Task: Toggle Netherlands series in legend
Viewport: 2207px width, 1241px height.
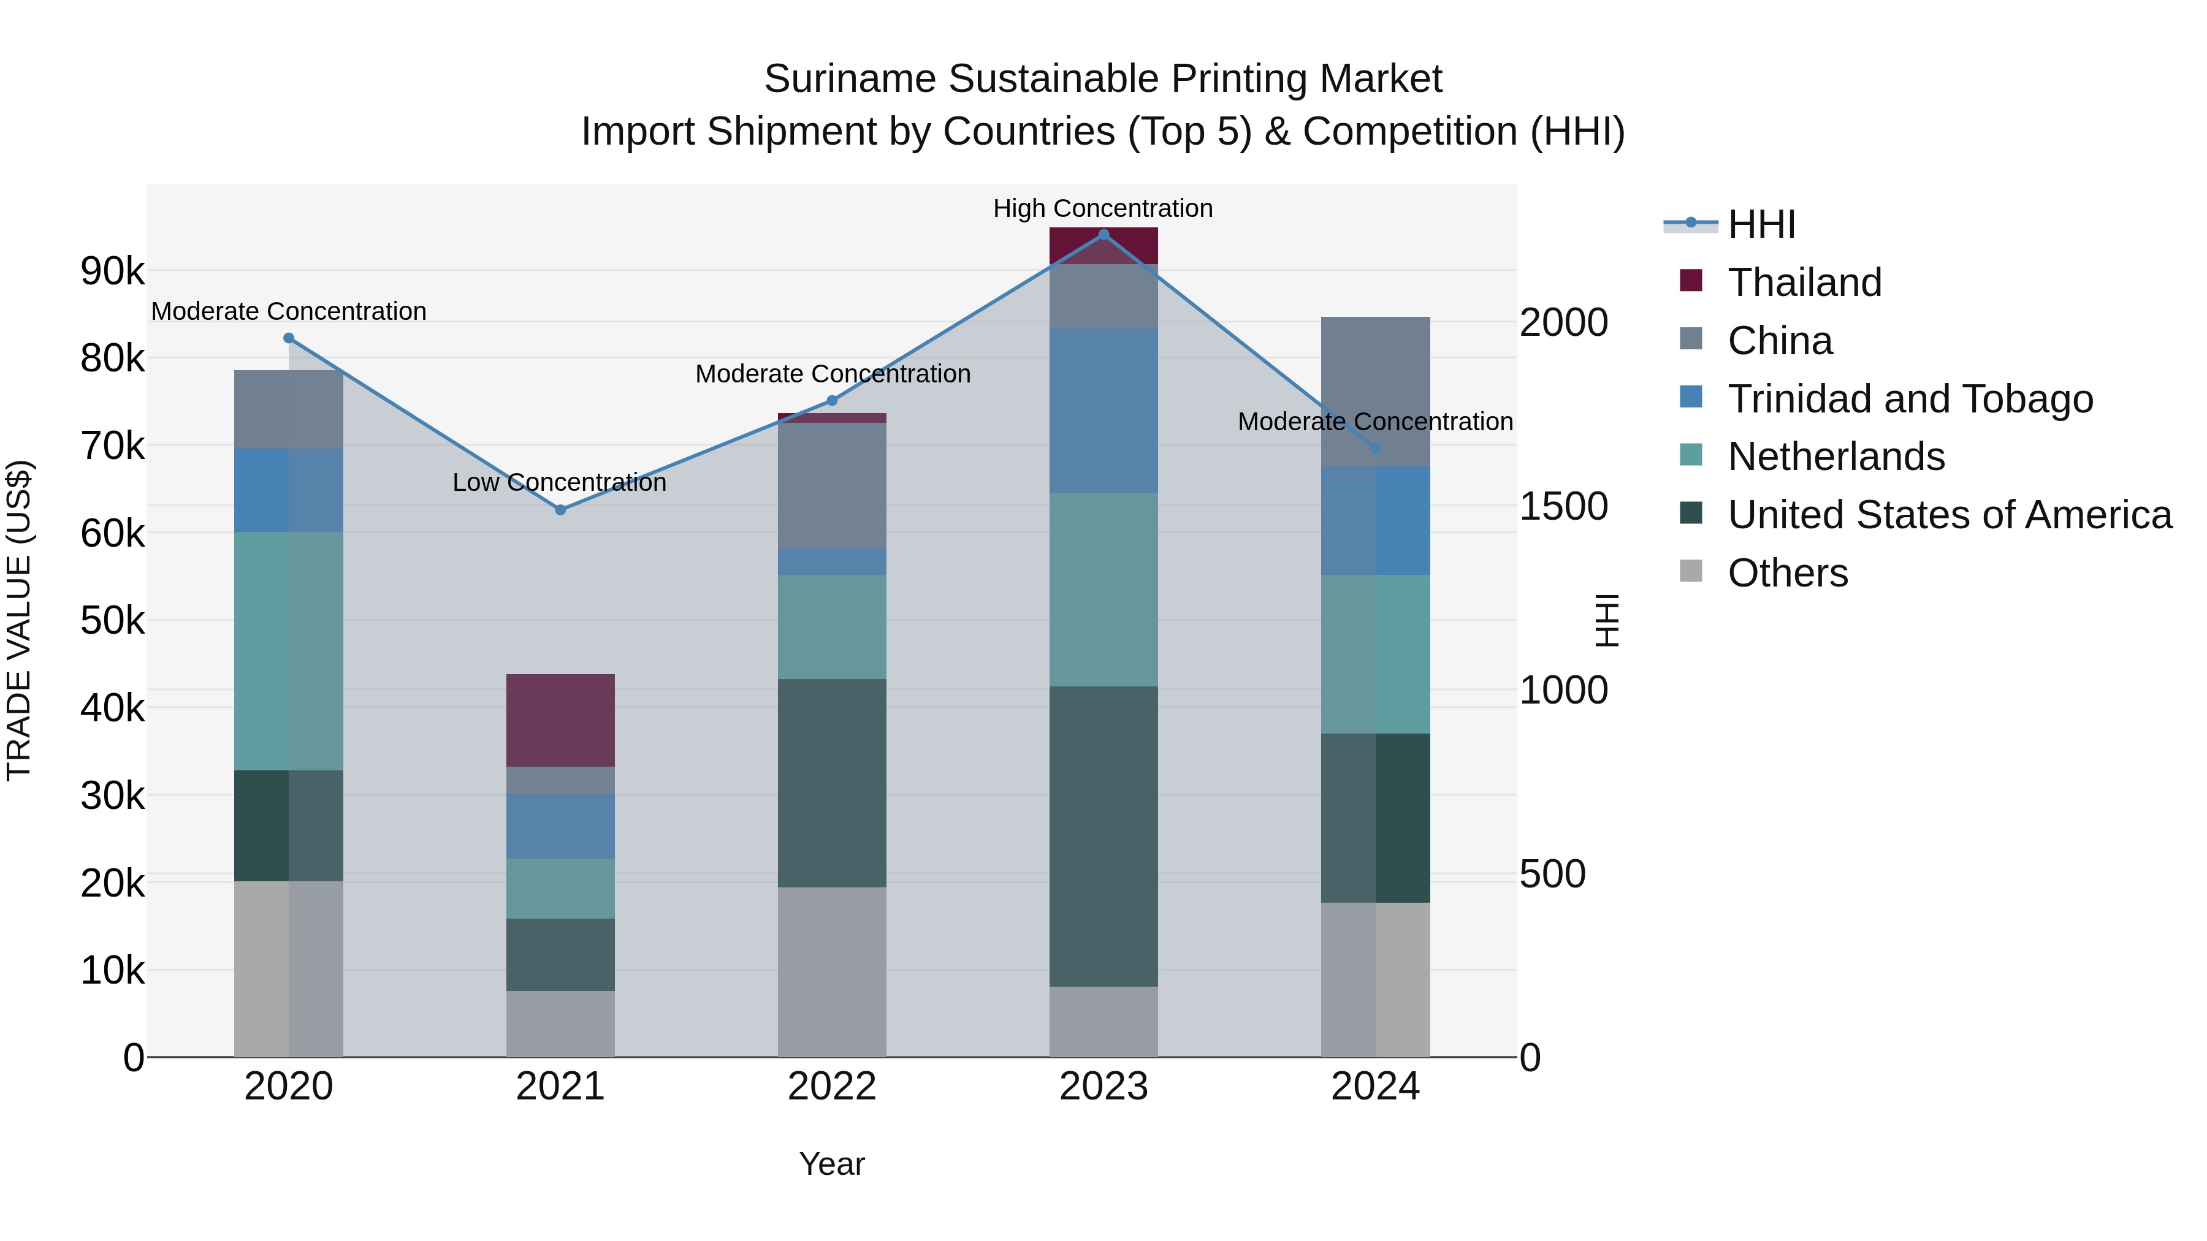Action: click(x=1812, y=457)
